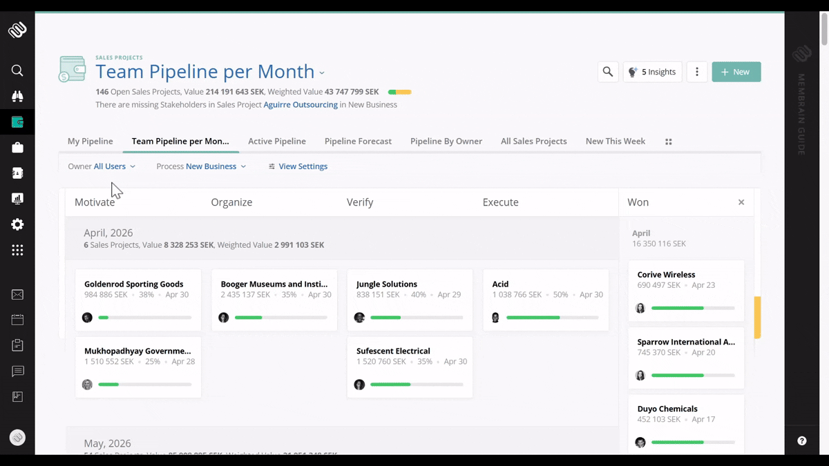Image resolution: width=829 pixels, height=466 pixels.
Task: Click progress bar on Mukhopadhyay card
Action: tap(145, 385)
